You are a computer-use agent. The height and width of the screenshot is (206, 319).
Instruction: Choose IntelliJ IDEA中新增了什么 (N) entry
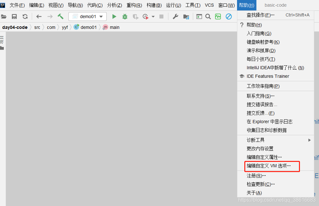click(275, 68)
